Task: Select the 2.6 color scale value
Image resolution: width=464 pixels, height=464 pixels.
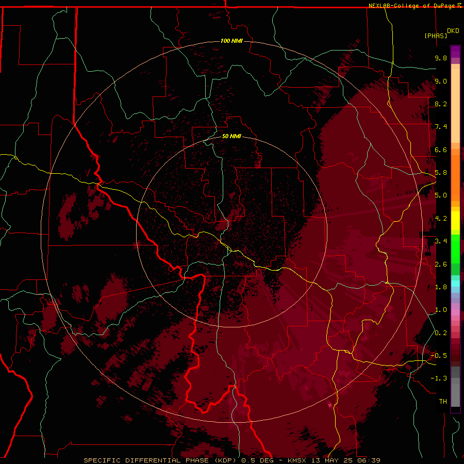Action: pyautogui.click(x=441, y=264)
